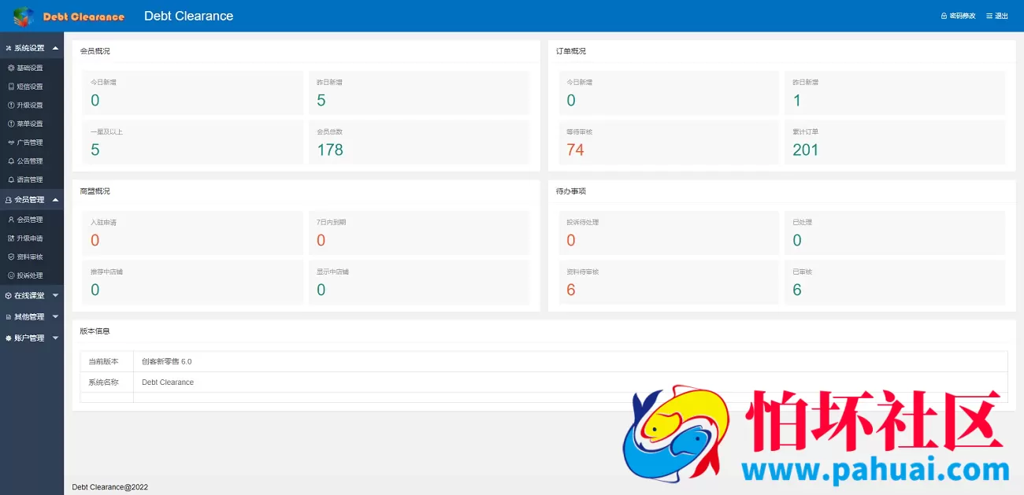This screenshot has height=495, width=1024.
Task: Click the Debt Clearance system name value
Action: pyautogui.click(x=168, y=382)
